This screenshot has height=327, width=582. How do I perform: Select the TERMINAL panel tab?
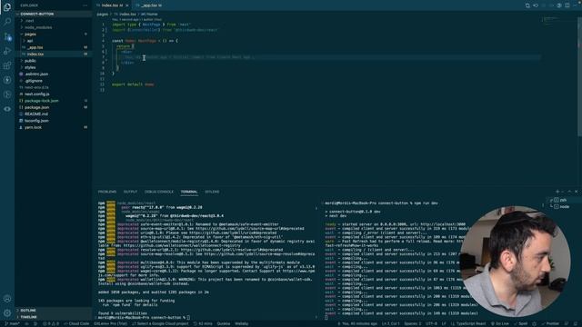pos(189,192)
